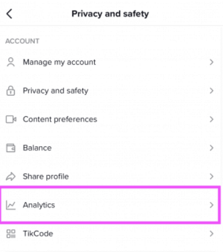Open the Manage my account menu entry
Screen dimensions: 223x252
coord(112,62)
